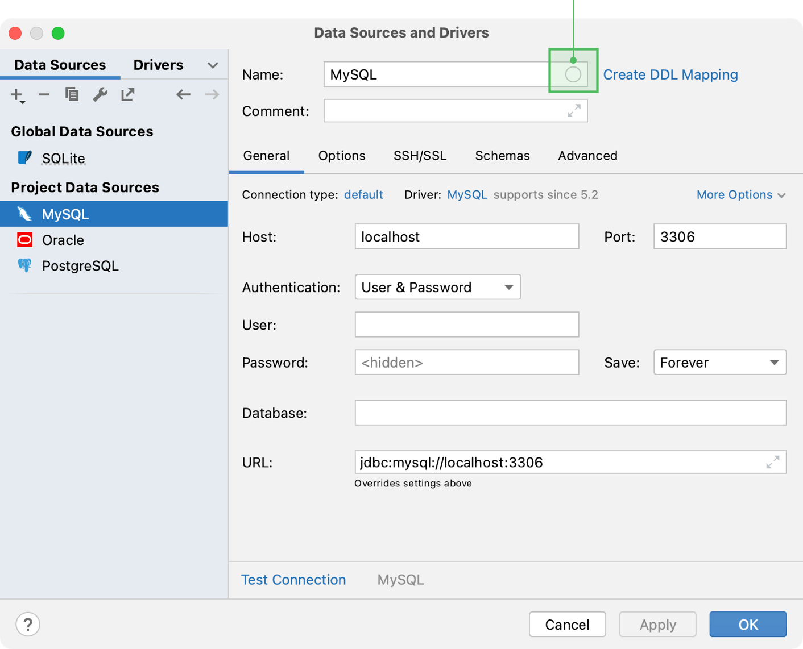The width and height of the screenshot is (803, 649).
Task: Open the Advanced tab
Action: (587, 156)
